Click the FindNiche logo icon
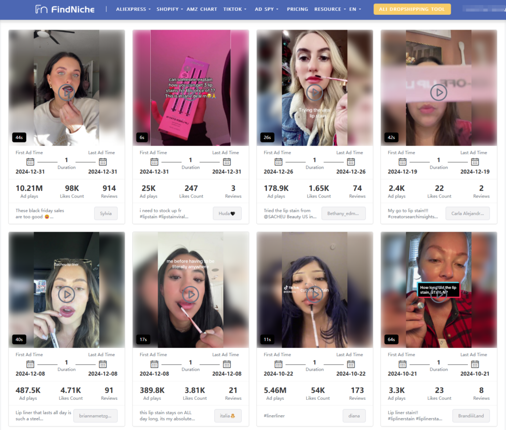This screenshot has height=430, width=506. tap(42, 9)
